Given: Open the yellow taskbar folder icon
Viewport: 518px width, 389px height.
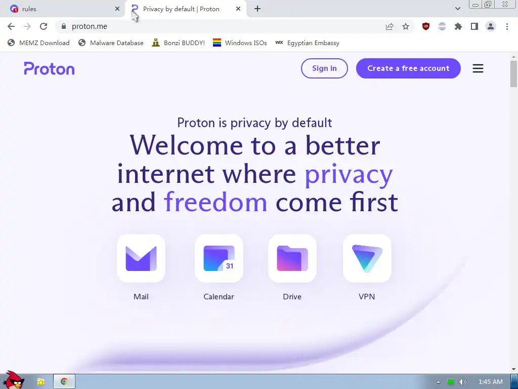Looking at the screenshot, I should point(40,382).
